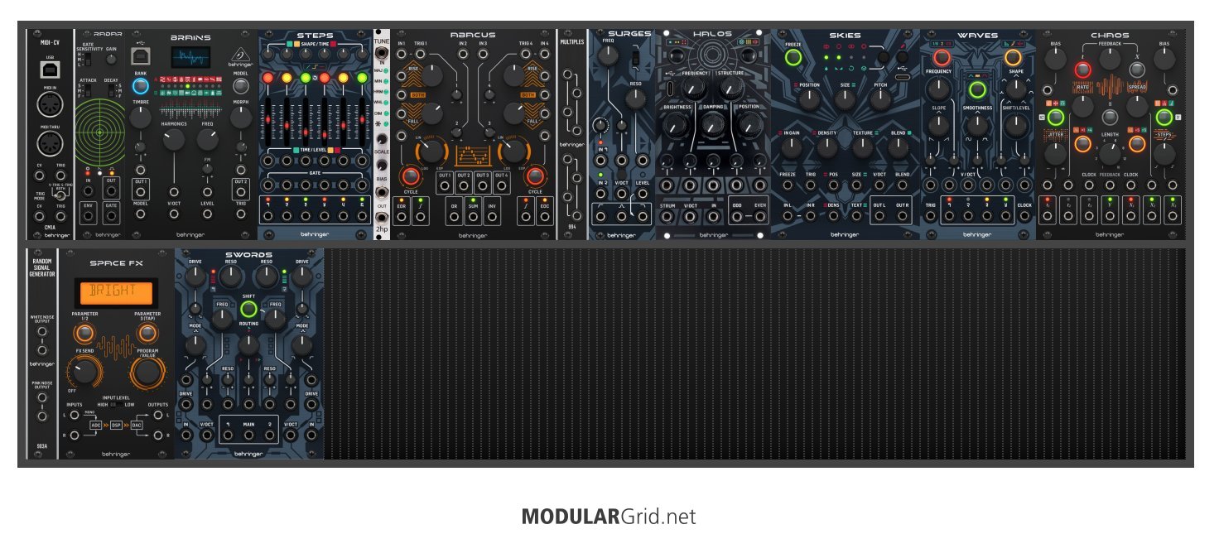Click the MIDI IN DIN connector
The image size is (1219, 534).
point(50,105)
